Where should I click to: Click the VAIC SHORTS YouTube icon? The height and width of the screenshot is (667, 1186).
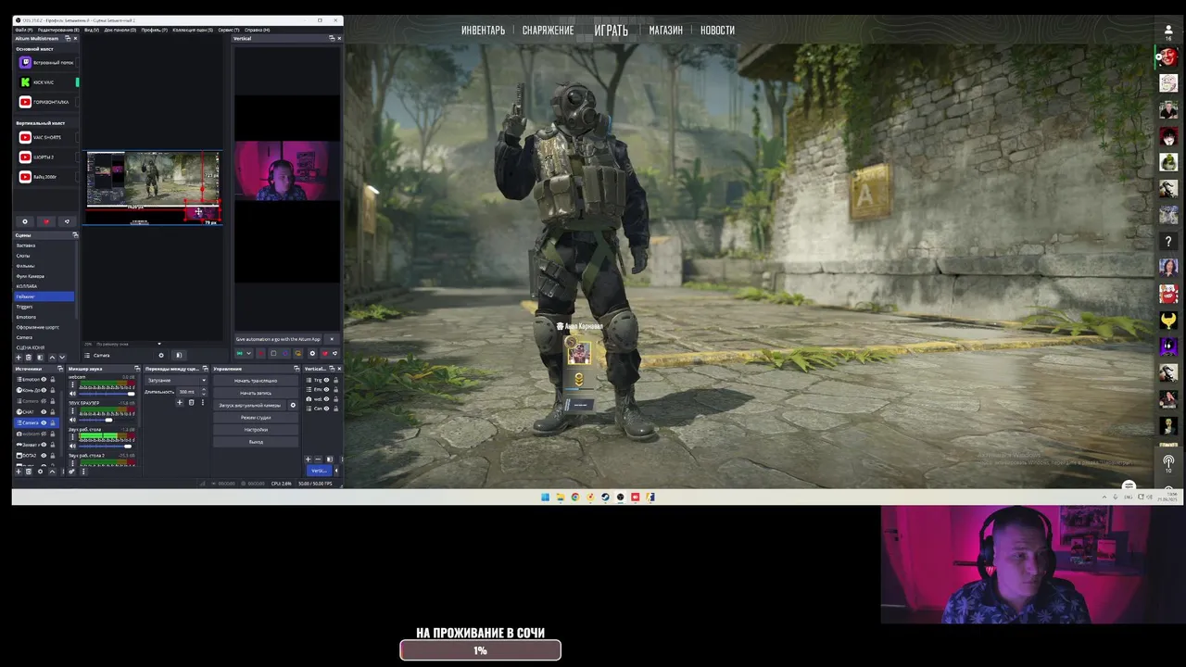[x=25, y=137]
